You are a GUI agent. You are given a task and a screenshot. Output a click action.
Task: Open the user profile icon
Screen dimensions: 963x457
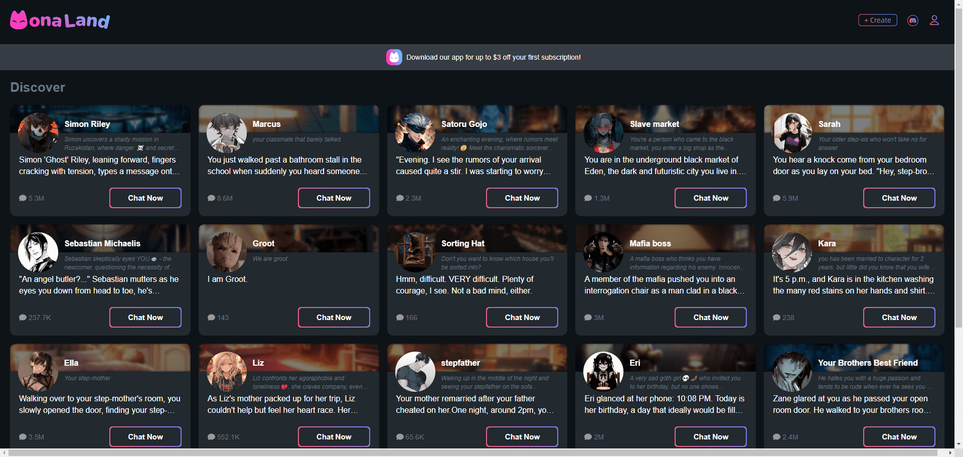934,21
